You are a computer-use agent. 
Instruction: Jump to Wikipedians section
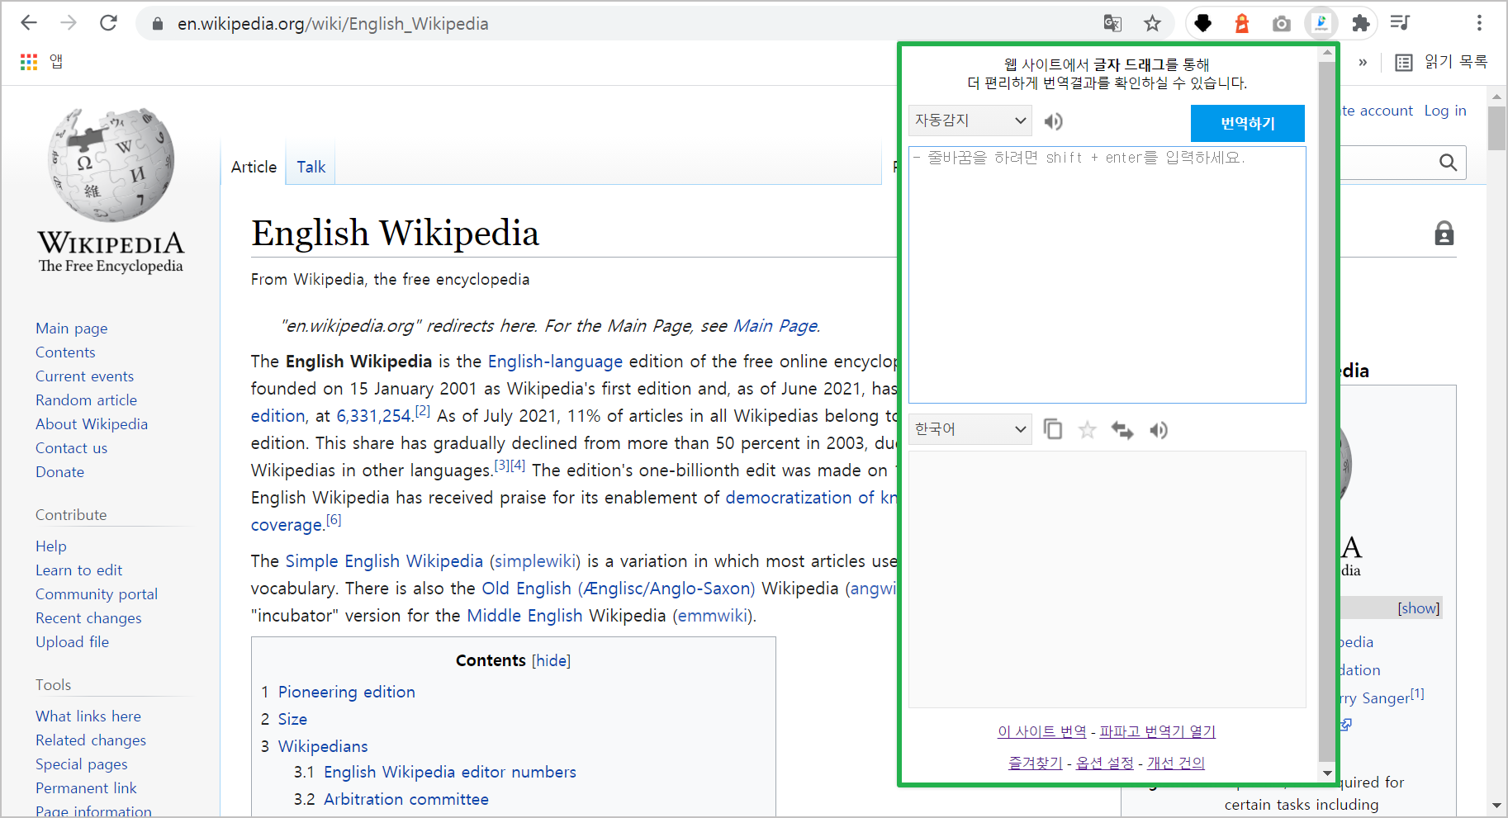coord(323,746)
